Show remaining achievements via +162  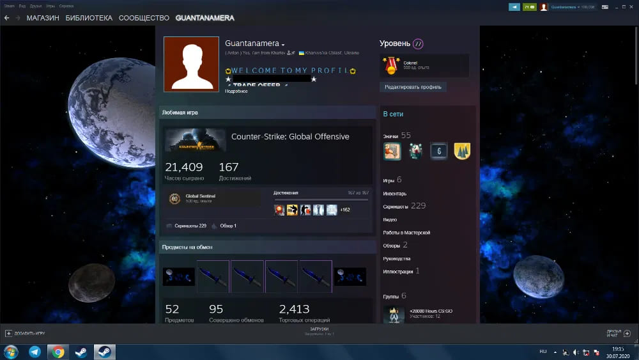click(345, 210)
